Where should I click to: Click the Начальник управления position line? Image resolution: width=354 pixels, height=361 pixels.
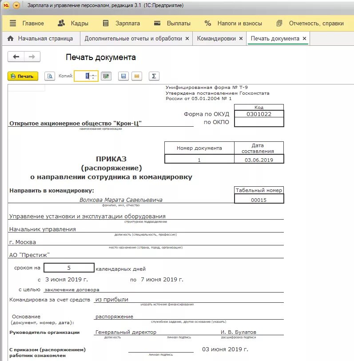click(x=43, y=229)
